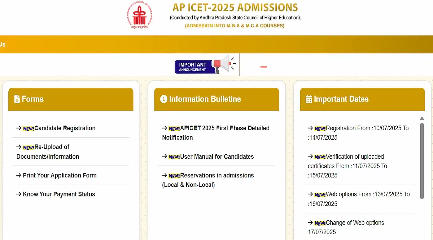Click the Forms panel header
Image resolution: width=433 pixels, height=240 pixels.
[71, 99]
